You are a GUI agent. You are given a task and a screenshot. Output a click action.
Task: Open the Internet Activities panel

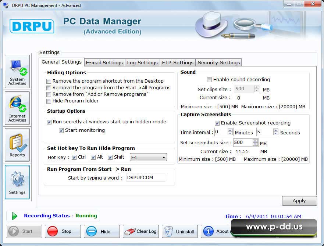[17, 108]
